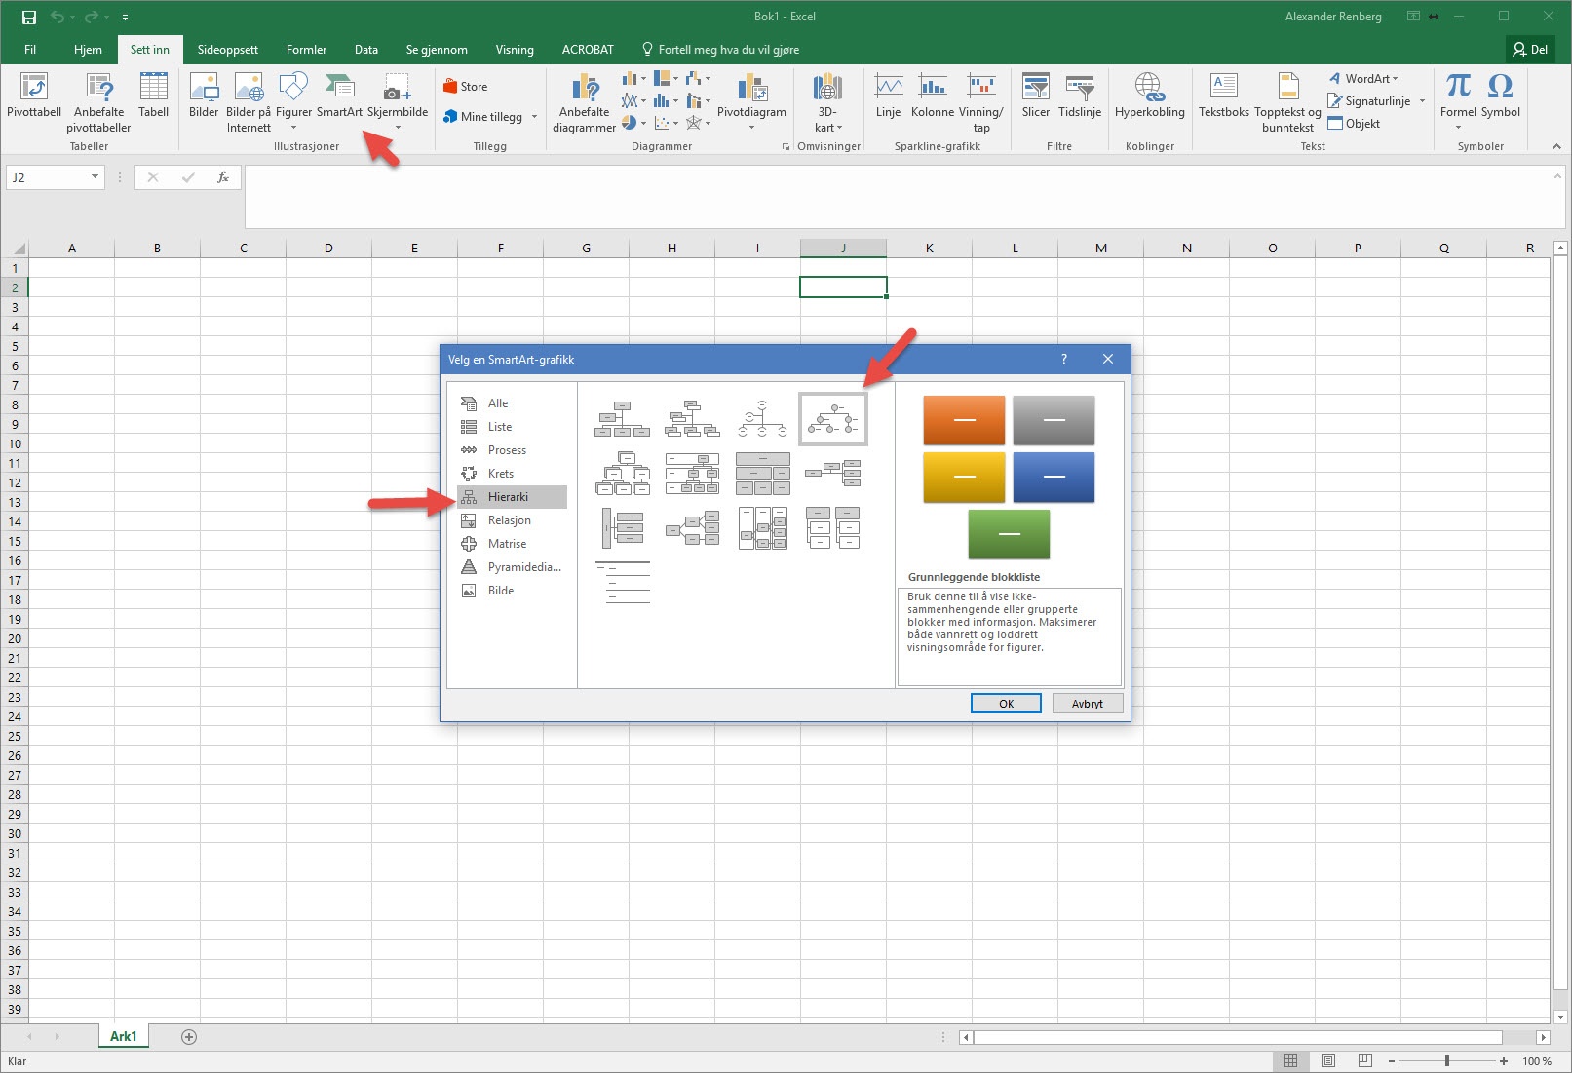The image size is (1572, 1073).
Task: Select the Relasjon category
Action: tap(512, 520)
